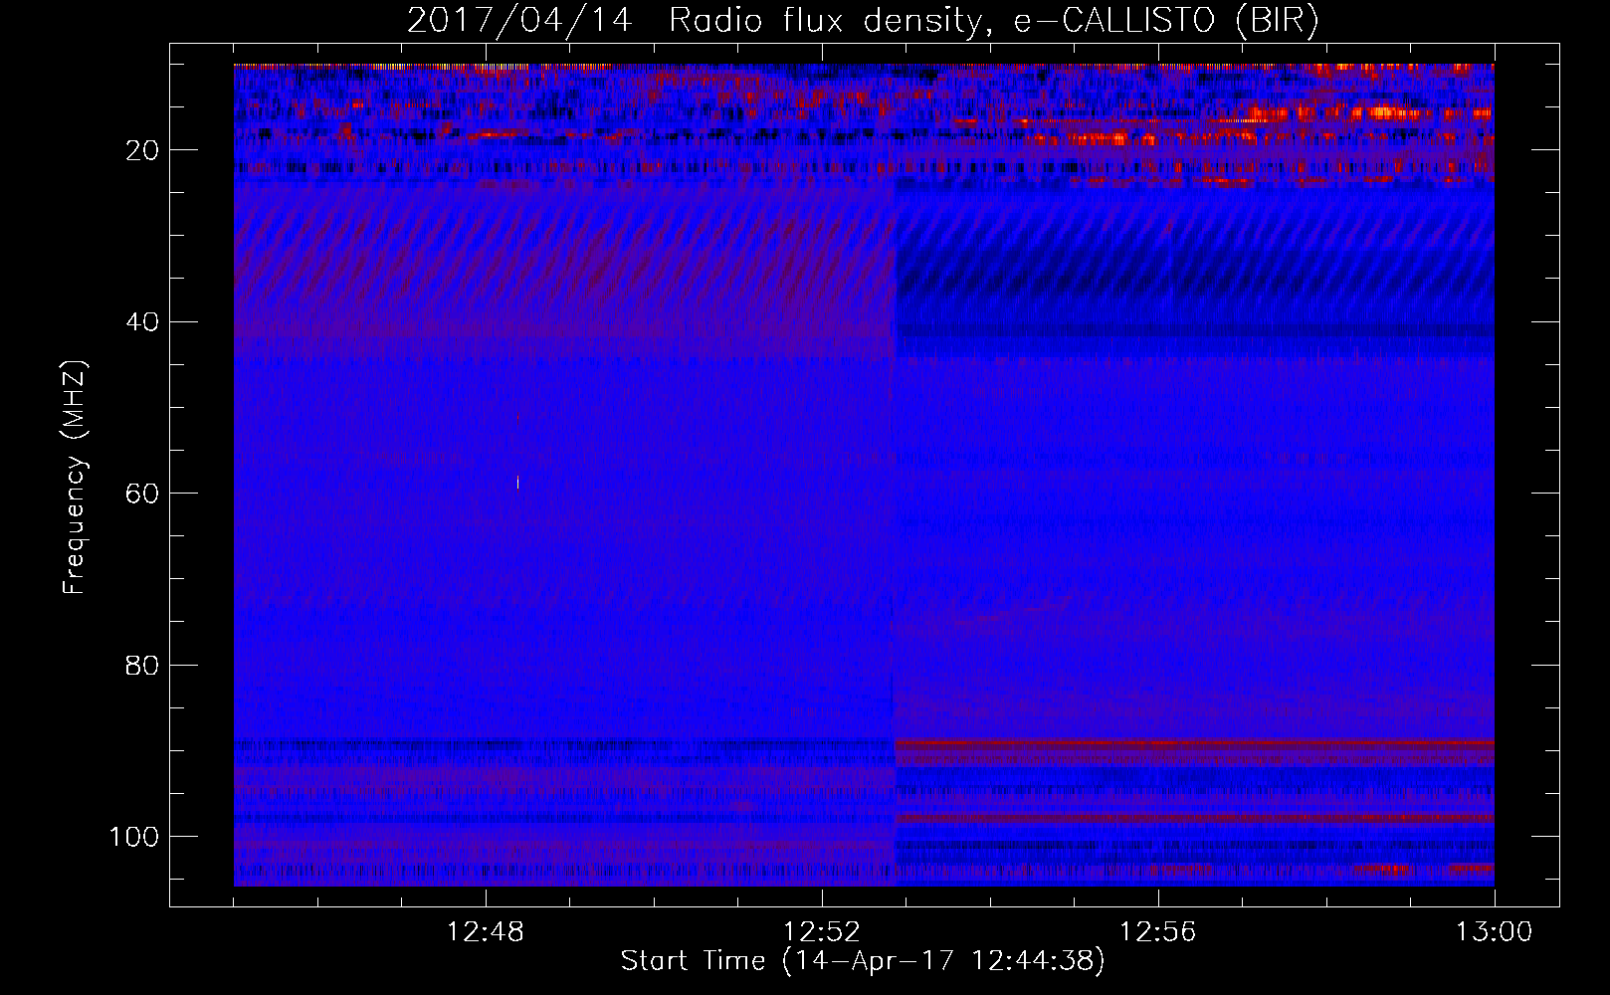Click the '40' frequency tick label
The height and width of the screenshot is (995, 1610).
143,322
